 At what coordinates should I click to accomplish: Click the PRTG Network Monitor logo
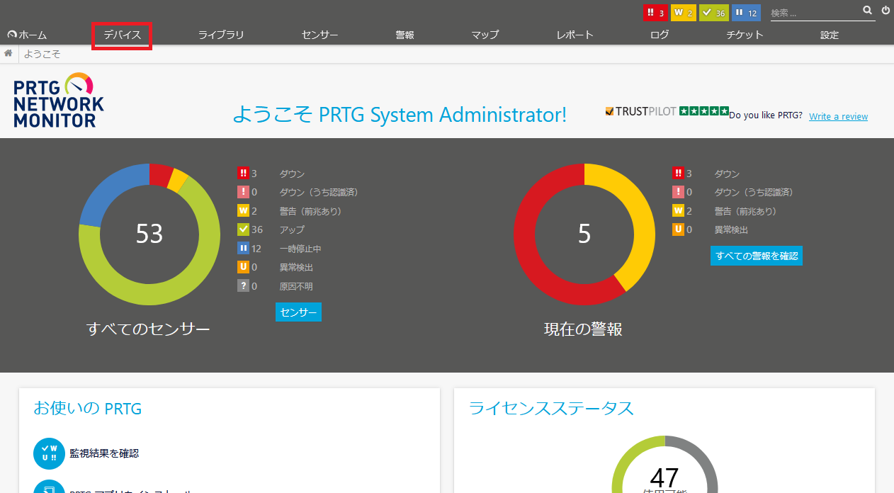tap(59, 100)
